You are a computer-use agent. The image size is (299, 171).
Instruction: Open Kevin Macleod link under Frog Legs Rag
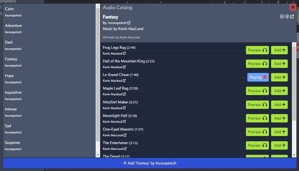[x=114, y=54]
